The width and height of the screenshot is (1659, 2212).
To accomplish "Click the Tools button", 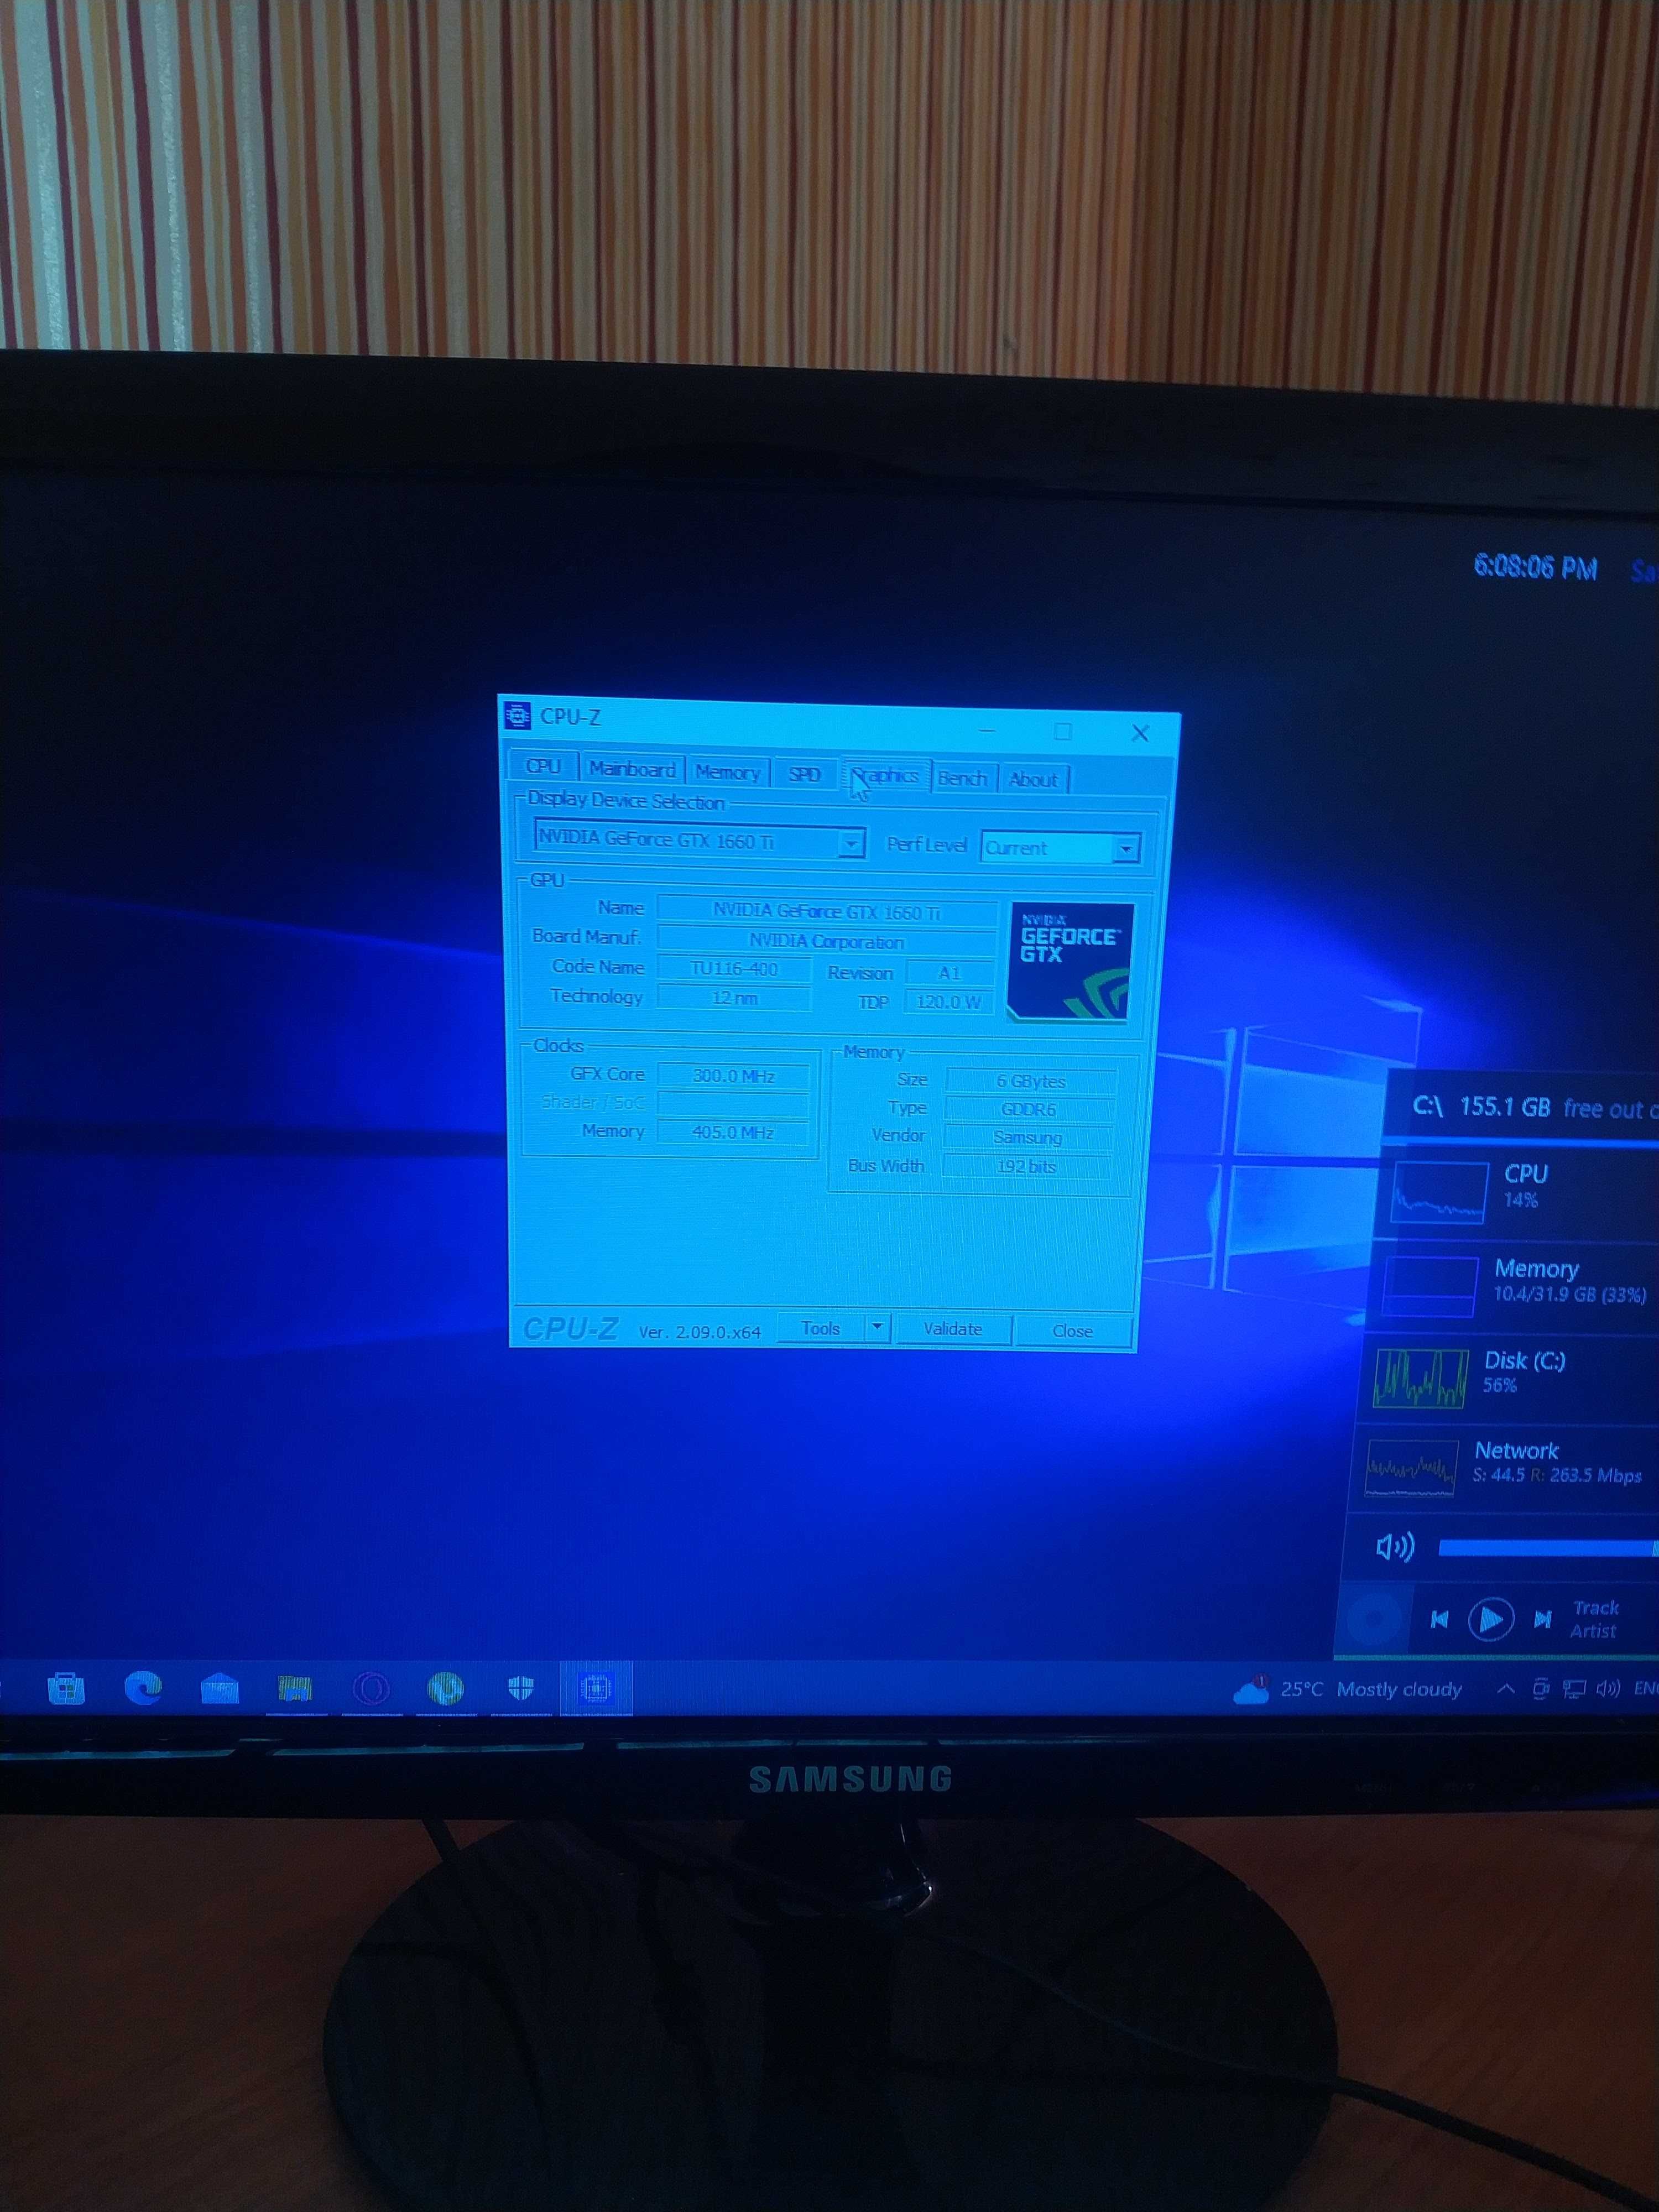I will tap(821, 1328).
